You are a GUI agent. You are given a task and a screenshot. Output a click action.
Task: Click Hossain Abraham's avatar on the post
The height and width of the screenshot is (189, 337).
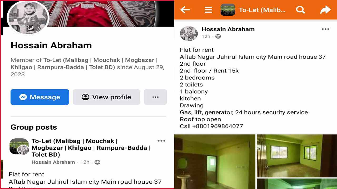coord(189,34)
